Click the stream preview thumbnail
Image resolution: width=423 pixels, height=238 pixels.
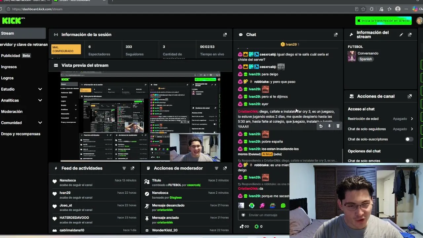(140, 117)
